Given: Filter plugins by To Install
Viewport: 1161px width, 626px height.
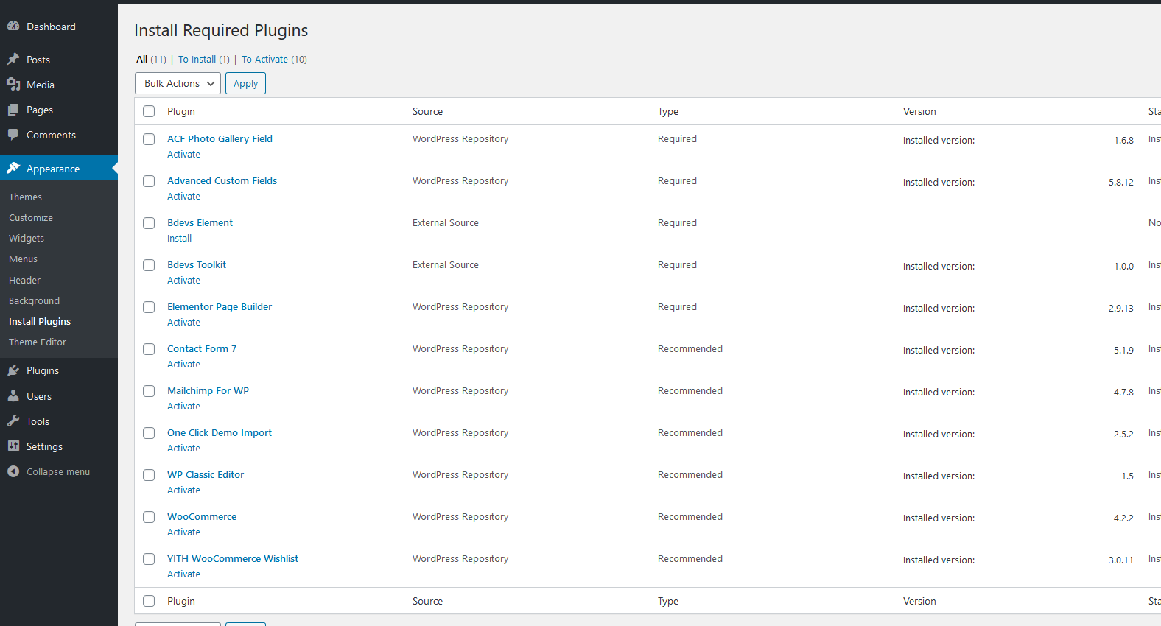Looking at the screenshot, I should coord(197,60).
